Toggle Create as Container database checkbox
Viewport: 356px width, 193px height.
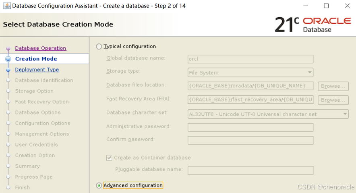coord(109,158)
